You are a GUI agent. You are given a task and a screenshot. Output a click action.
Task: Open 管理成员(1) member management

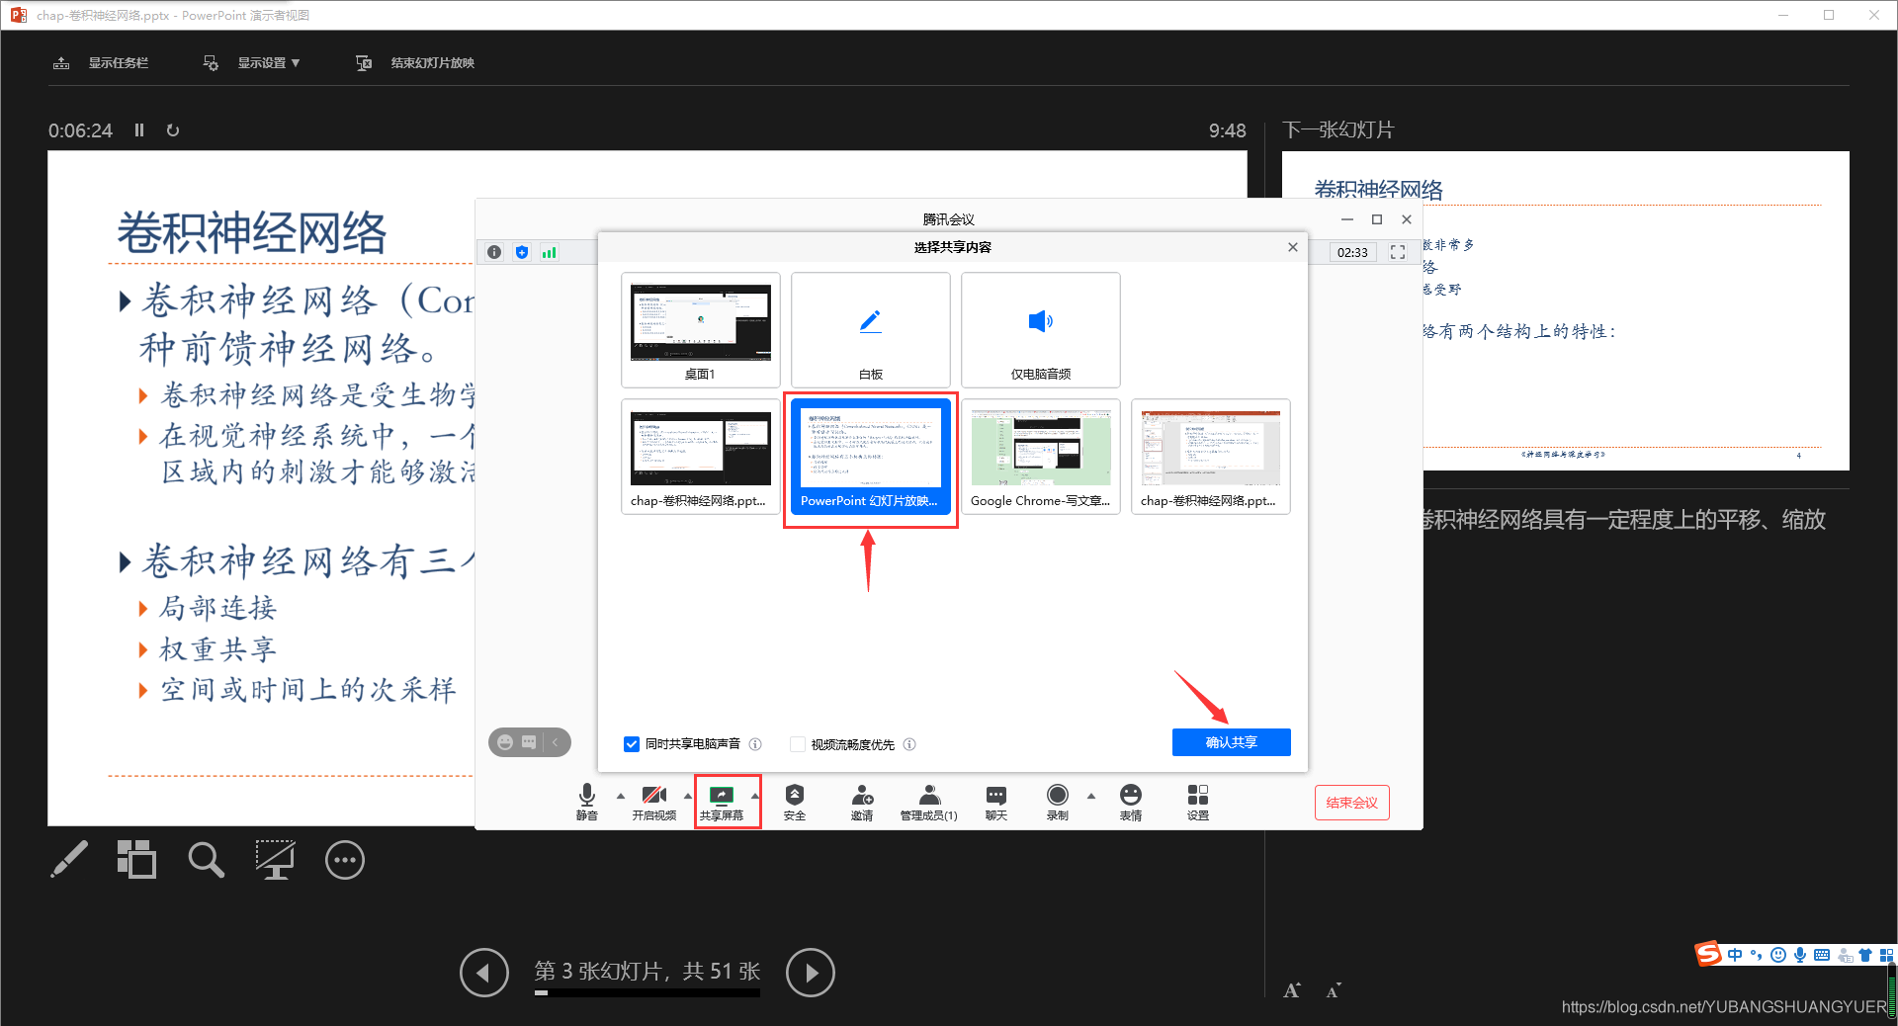pos(929,802)
